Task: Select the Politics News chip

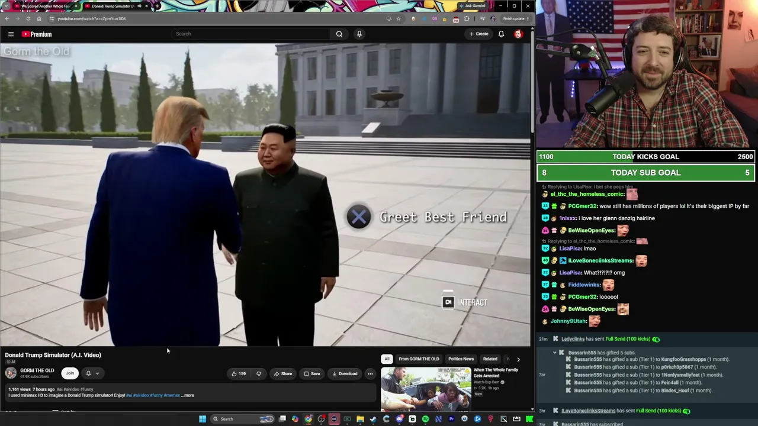Action: [461, 359]
